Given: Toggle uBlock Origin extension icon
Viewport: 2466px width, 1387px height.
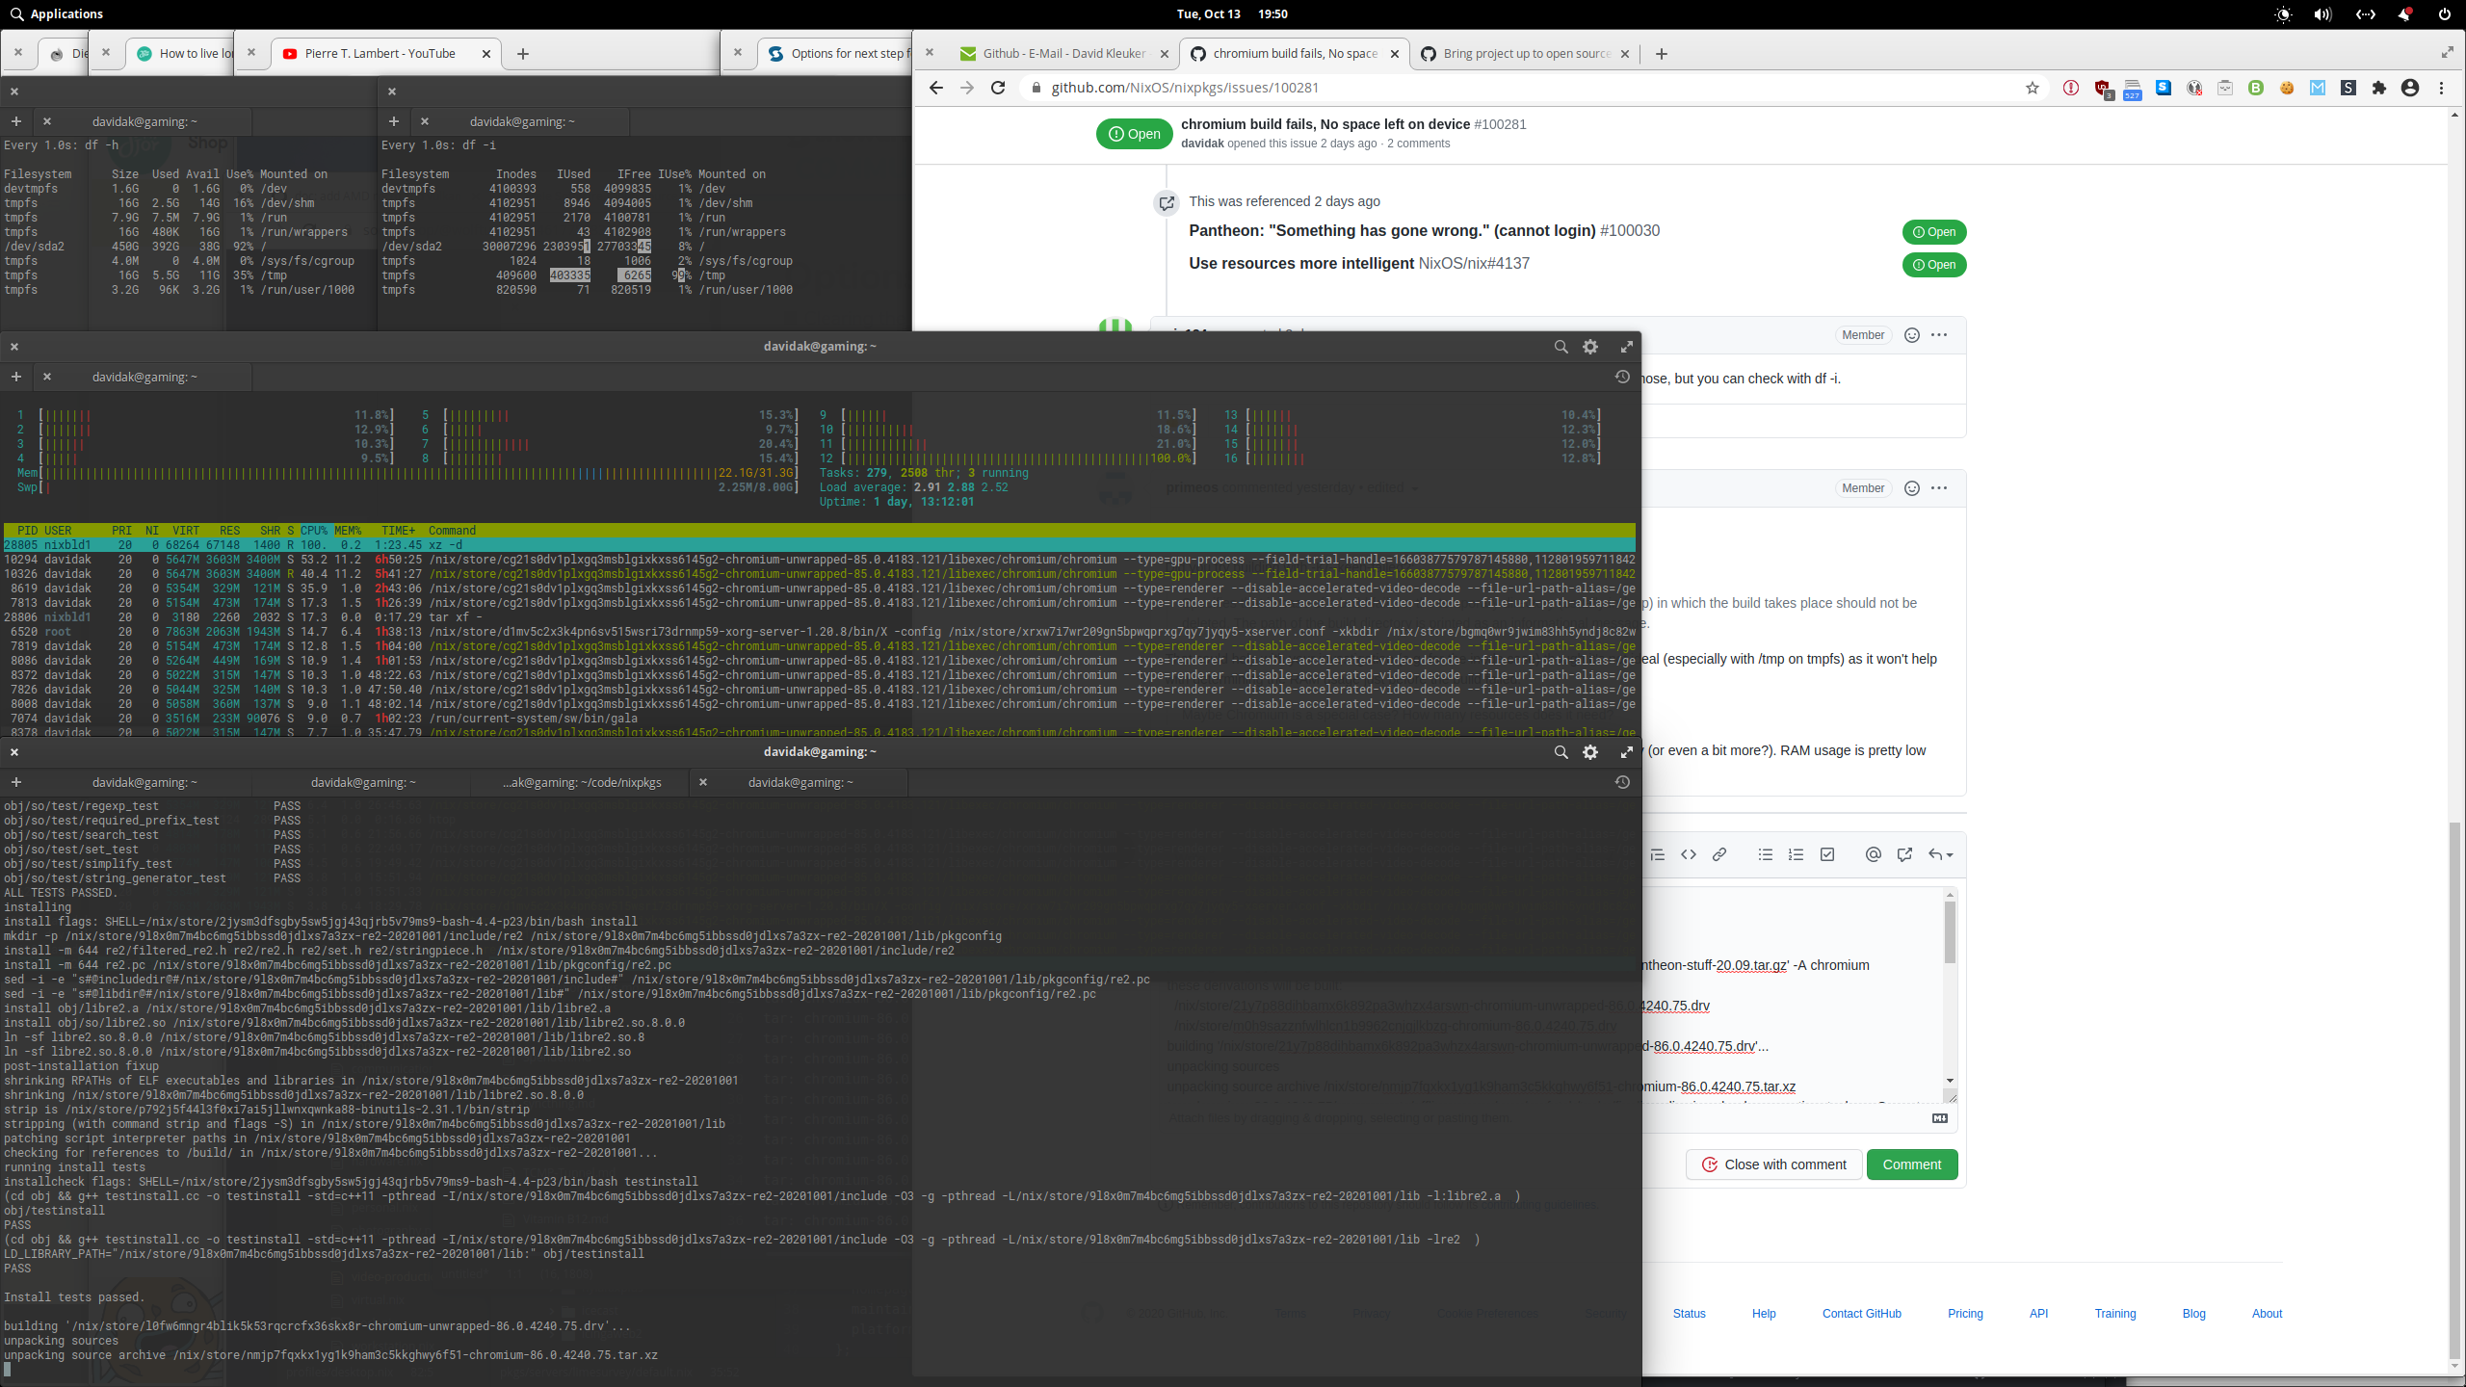Looking at the screenshot, I should tap(2101, 88).
